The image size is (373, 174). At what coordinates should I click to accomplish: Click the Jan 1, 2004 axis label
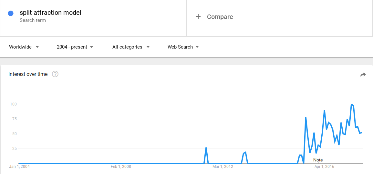pos(19,167)
